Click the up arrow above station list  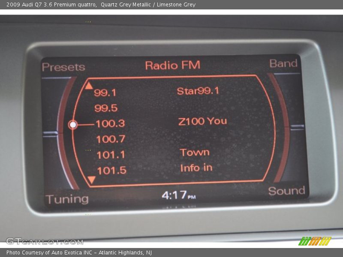tap(89, 86)
